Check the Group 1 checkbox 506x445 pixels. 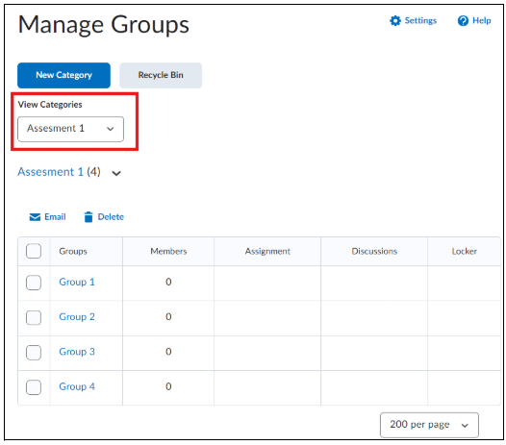pyautogui.click(x=34, y=283)
